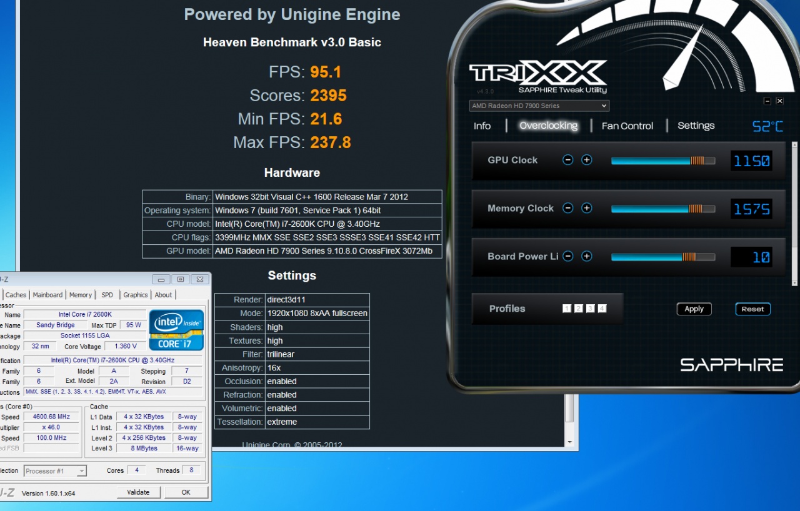Click the Min FPS 21.6 value
The width and height of the screenshot is (800, 511).
[x=326, y=119]
